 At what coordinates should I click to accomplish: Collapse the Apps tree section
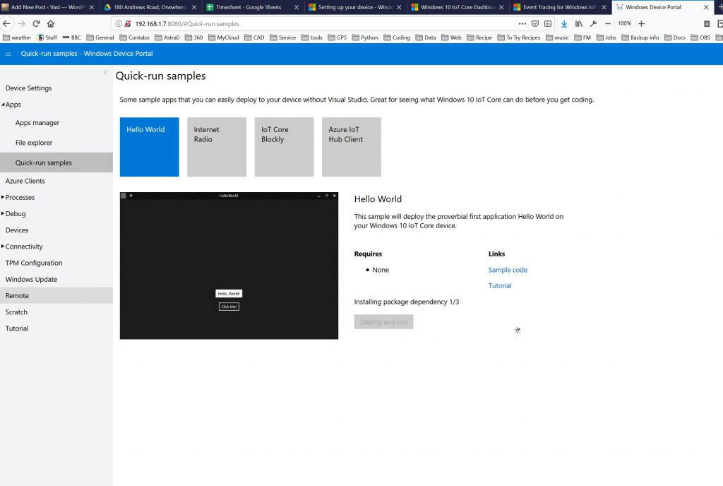pos(4,105)
